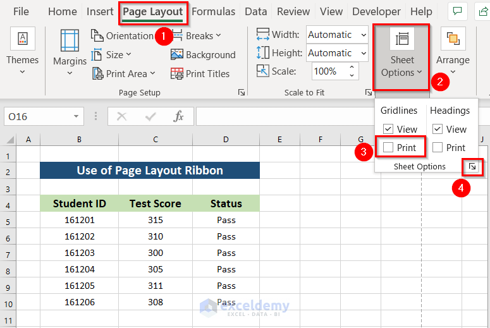Increase Scale with the up spinner
This screenshot has height=328, width=490.
click(x=352, y=67)
